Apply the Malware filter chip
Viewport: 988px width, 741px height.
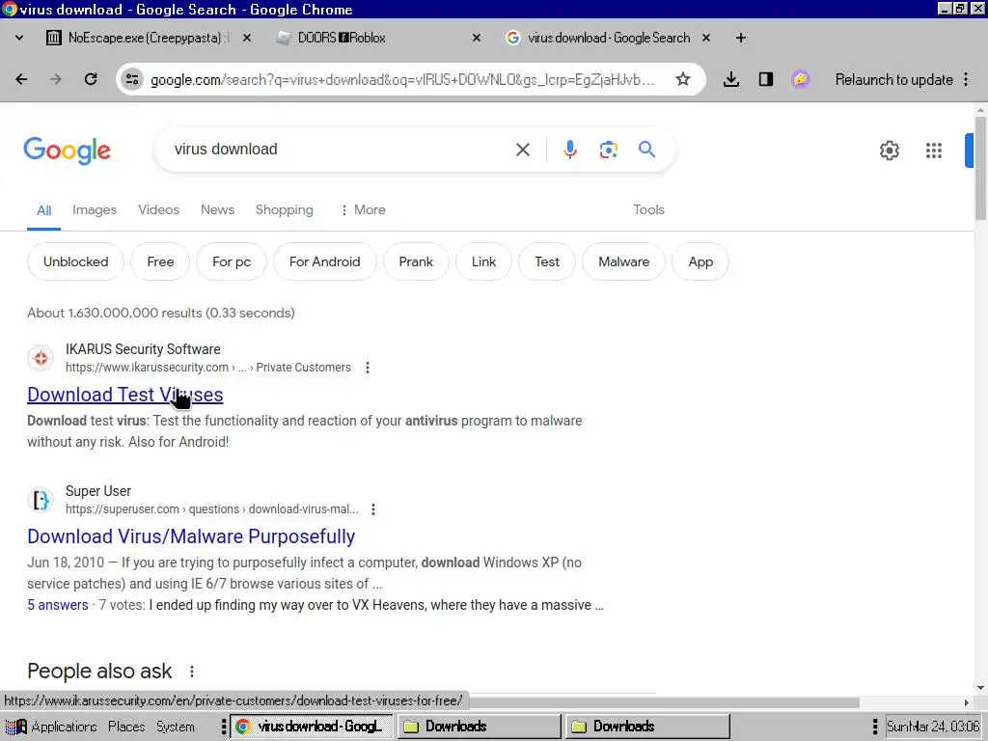click(624, 261)
